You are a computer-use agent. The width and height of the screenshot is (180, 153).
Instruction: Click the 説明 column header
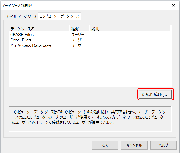pyautogui.click(x=130, y=28)
